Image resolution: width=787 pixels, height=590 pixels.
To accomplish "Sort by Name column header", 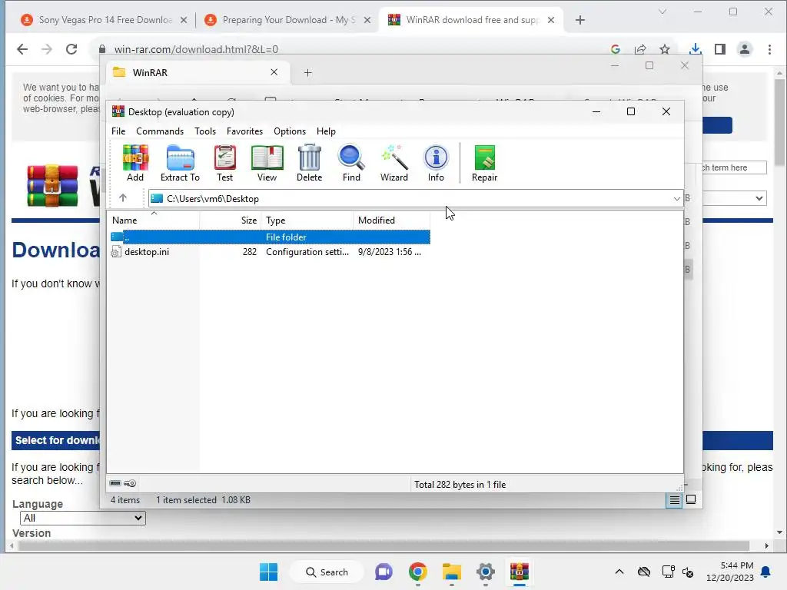I will 154,220.
